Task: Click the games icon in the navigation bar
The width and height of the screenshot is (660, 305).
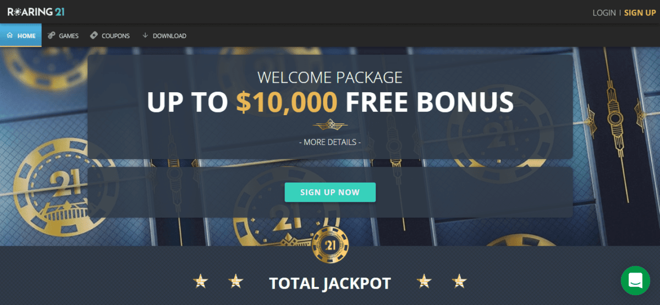Action: (x=51, y=36)
